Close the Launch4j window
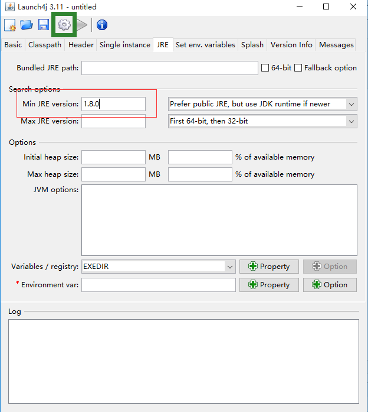Screen dimensions: 368x412 [x=353, y=7]
